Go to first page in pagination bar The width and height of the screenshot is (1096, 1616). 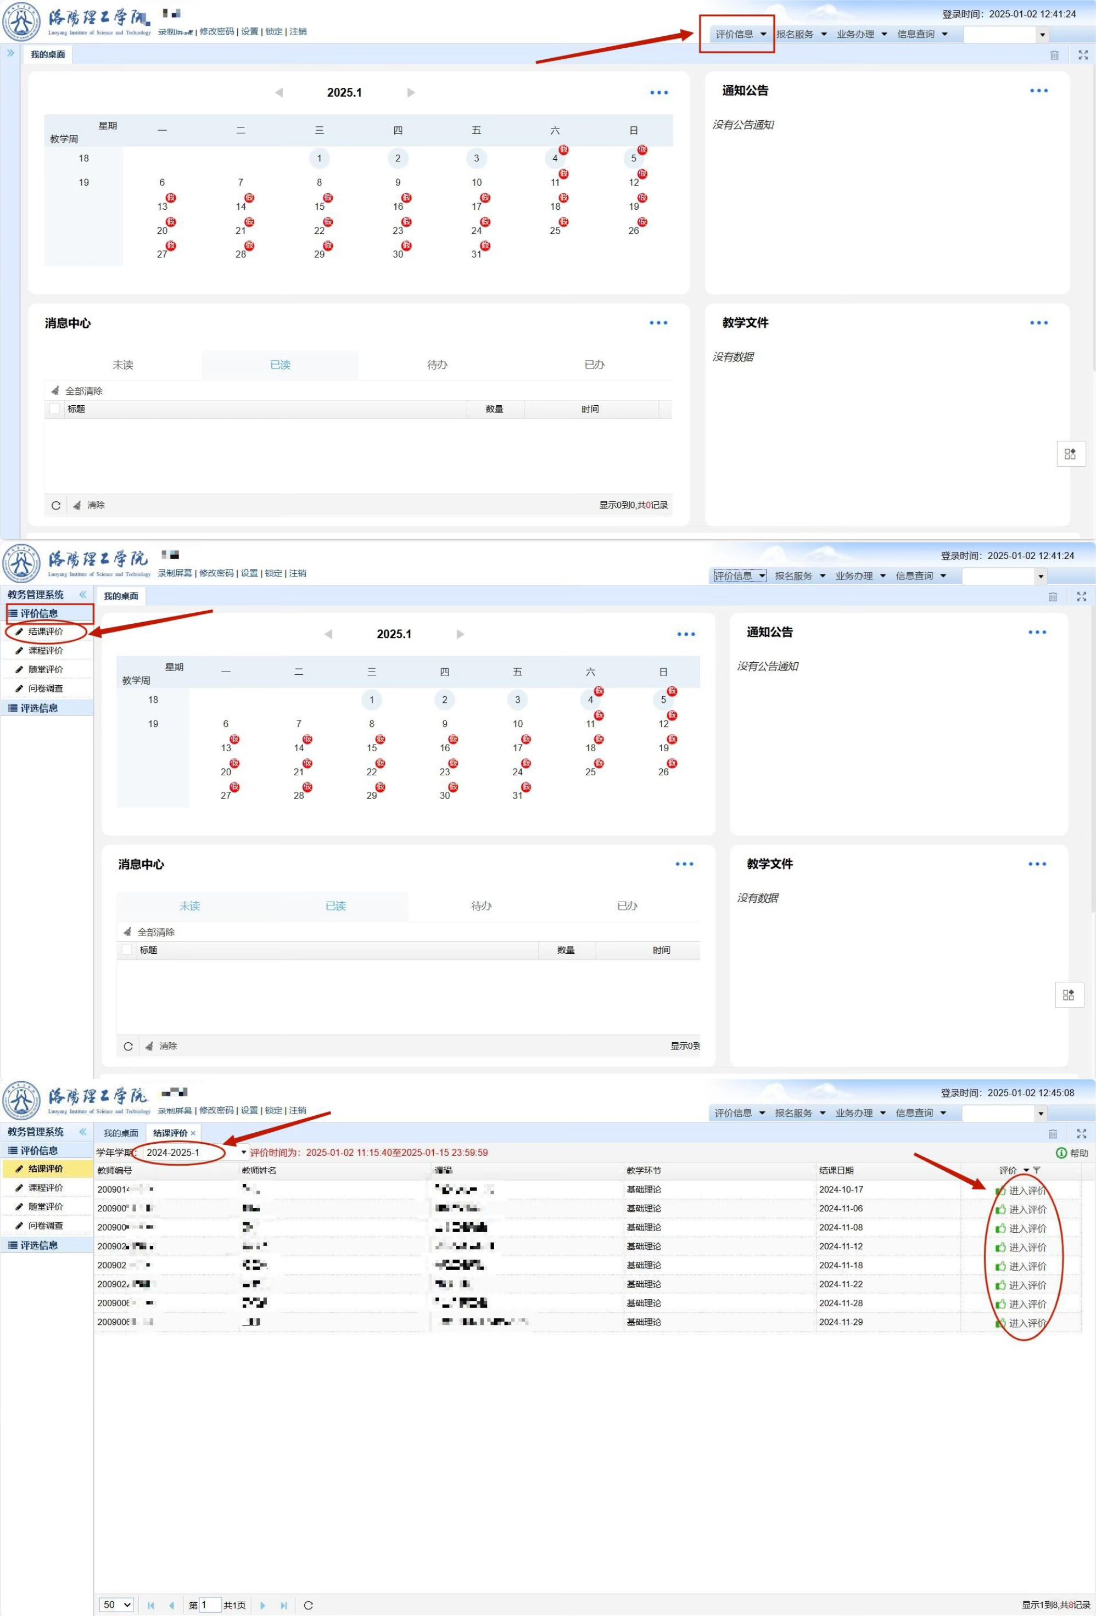coord(151,1605)
